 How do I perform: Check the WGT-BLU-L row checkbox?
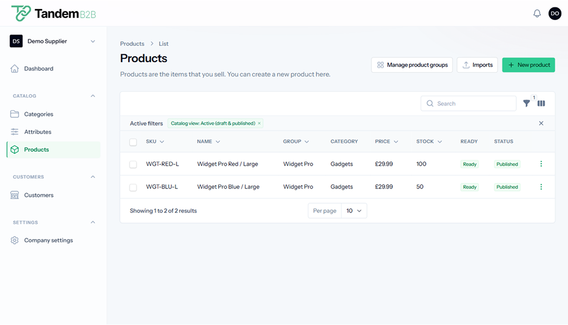click(x=133, y=187)
